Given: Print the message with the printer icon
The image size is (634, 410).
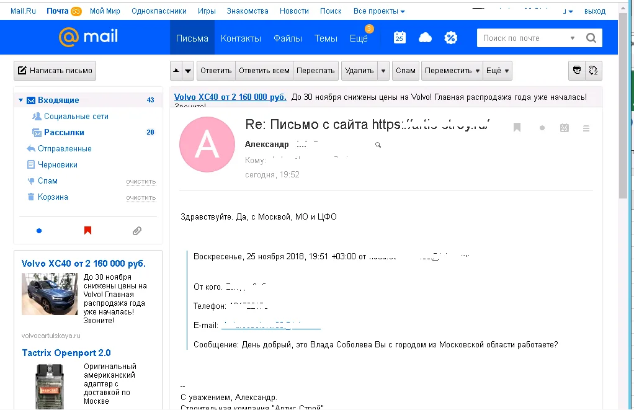Looking at the screenshot, I should [x=577, y=70].
